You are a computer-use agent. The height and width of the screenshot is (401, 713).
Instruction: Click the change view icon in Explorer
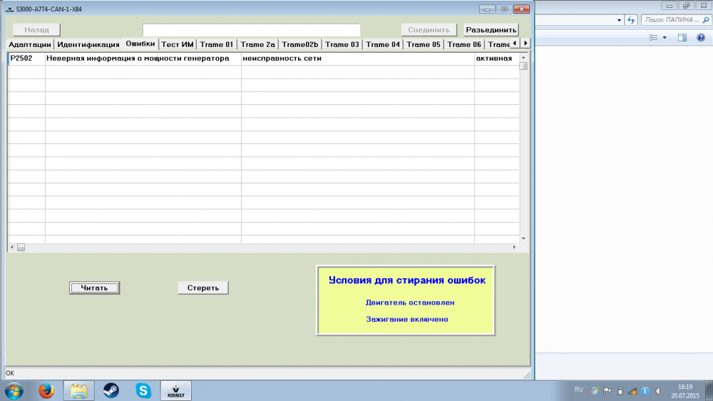pos(653,38)
